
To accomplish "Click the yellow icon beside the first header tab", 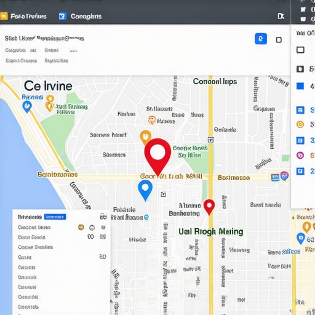I will pos(4,16).
